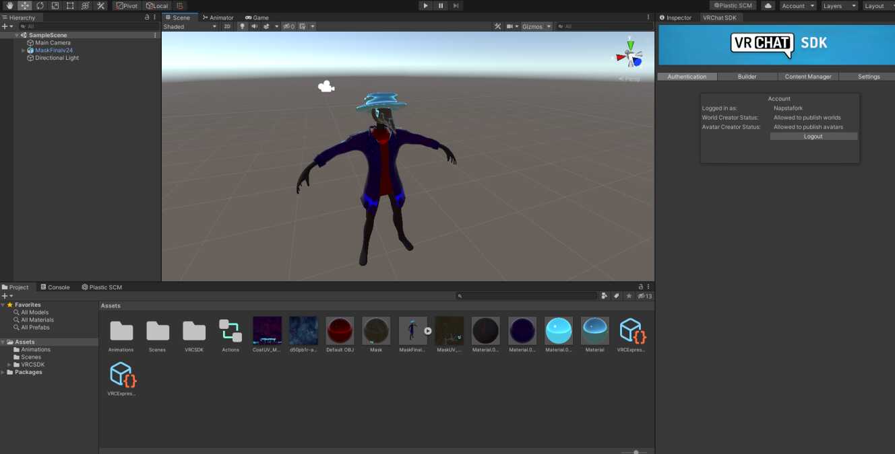The height and width of the screenshot is (454, 895).
Task: Select the Rect transform tool
Action: 70,5
